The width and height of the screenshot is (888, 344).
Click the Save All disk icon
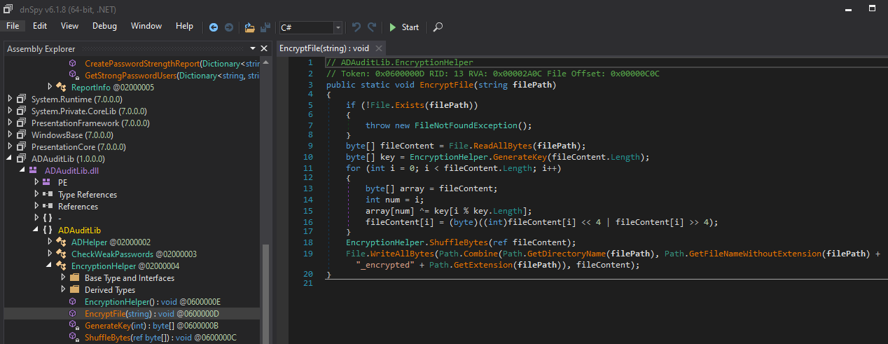click(x=265, y=27)
